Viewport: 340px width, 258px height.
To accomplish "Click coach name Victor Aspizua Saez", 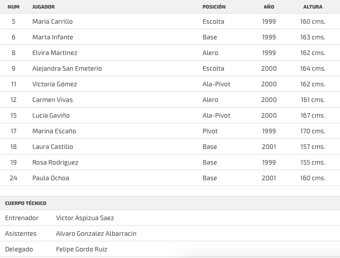I will pyautogui.click(x=85, y=218).
